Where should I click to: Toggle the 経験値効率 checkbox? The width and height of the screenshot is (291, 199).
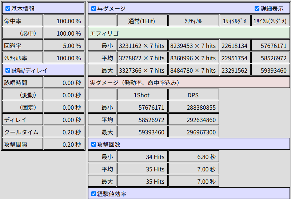tap(94, 194)
